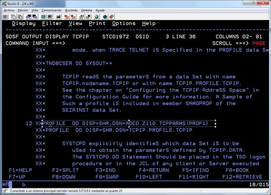Click the F2=SPLIT function key label

coord(65,170)
